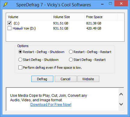Click the (C:) volume name
Image resolution: width=130 pixels, height=117 pixels.
(x=17, y=23)
